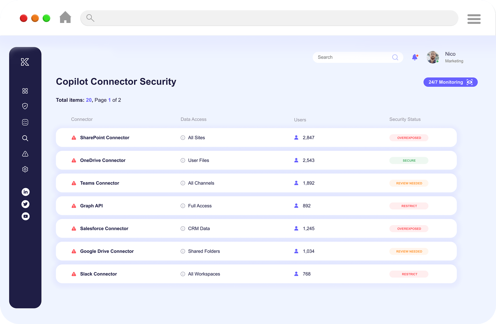Click the Copilot Connector Security heading
The height and width of the screenshot is (324, 496).
tap(116, 82)
